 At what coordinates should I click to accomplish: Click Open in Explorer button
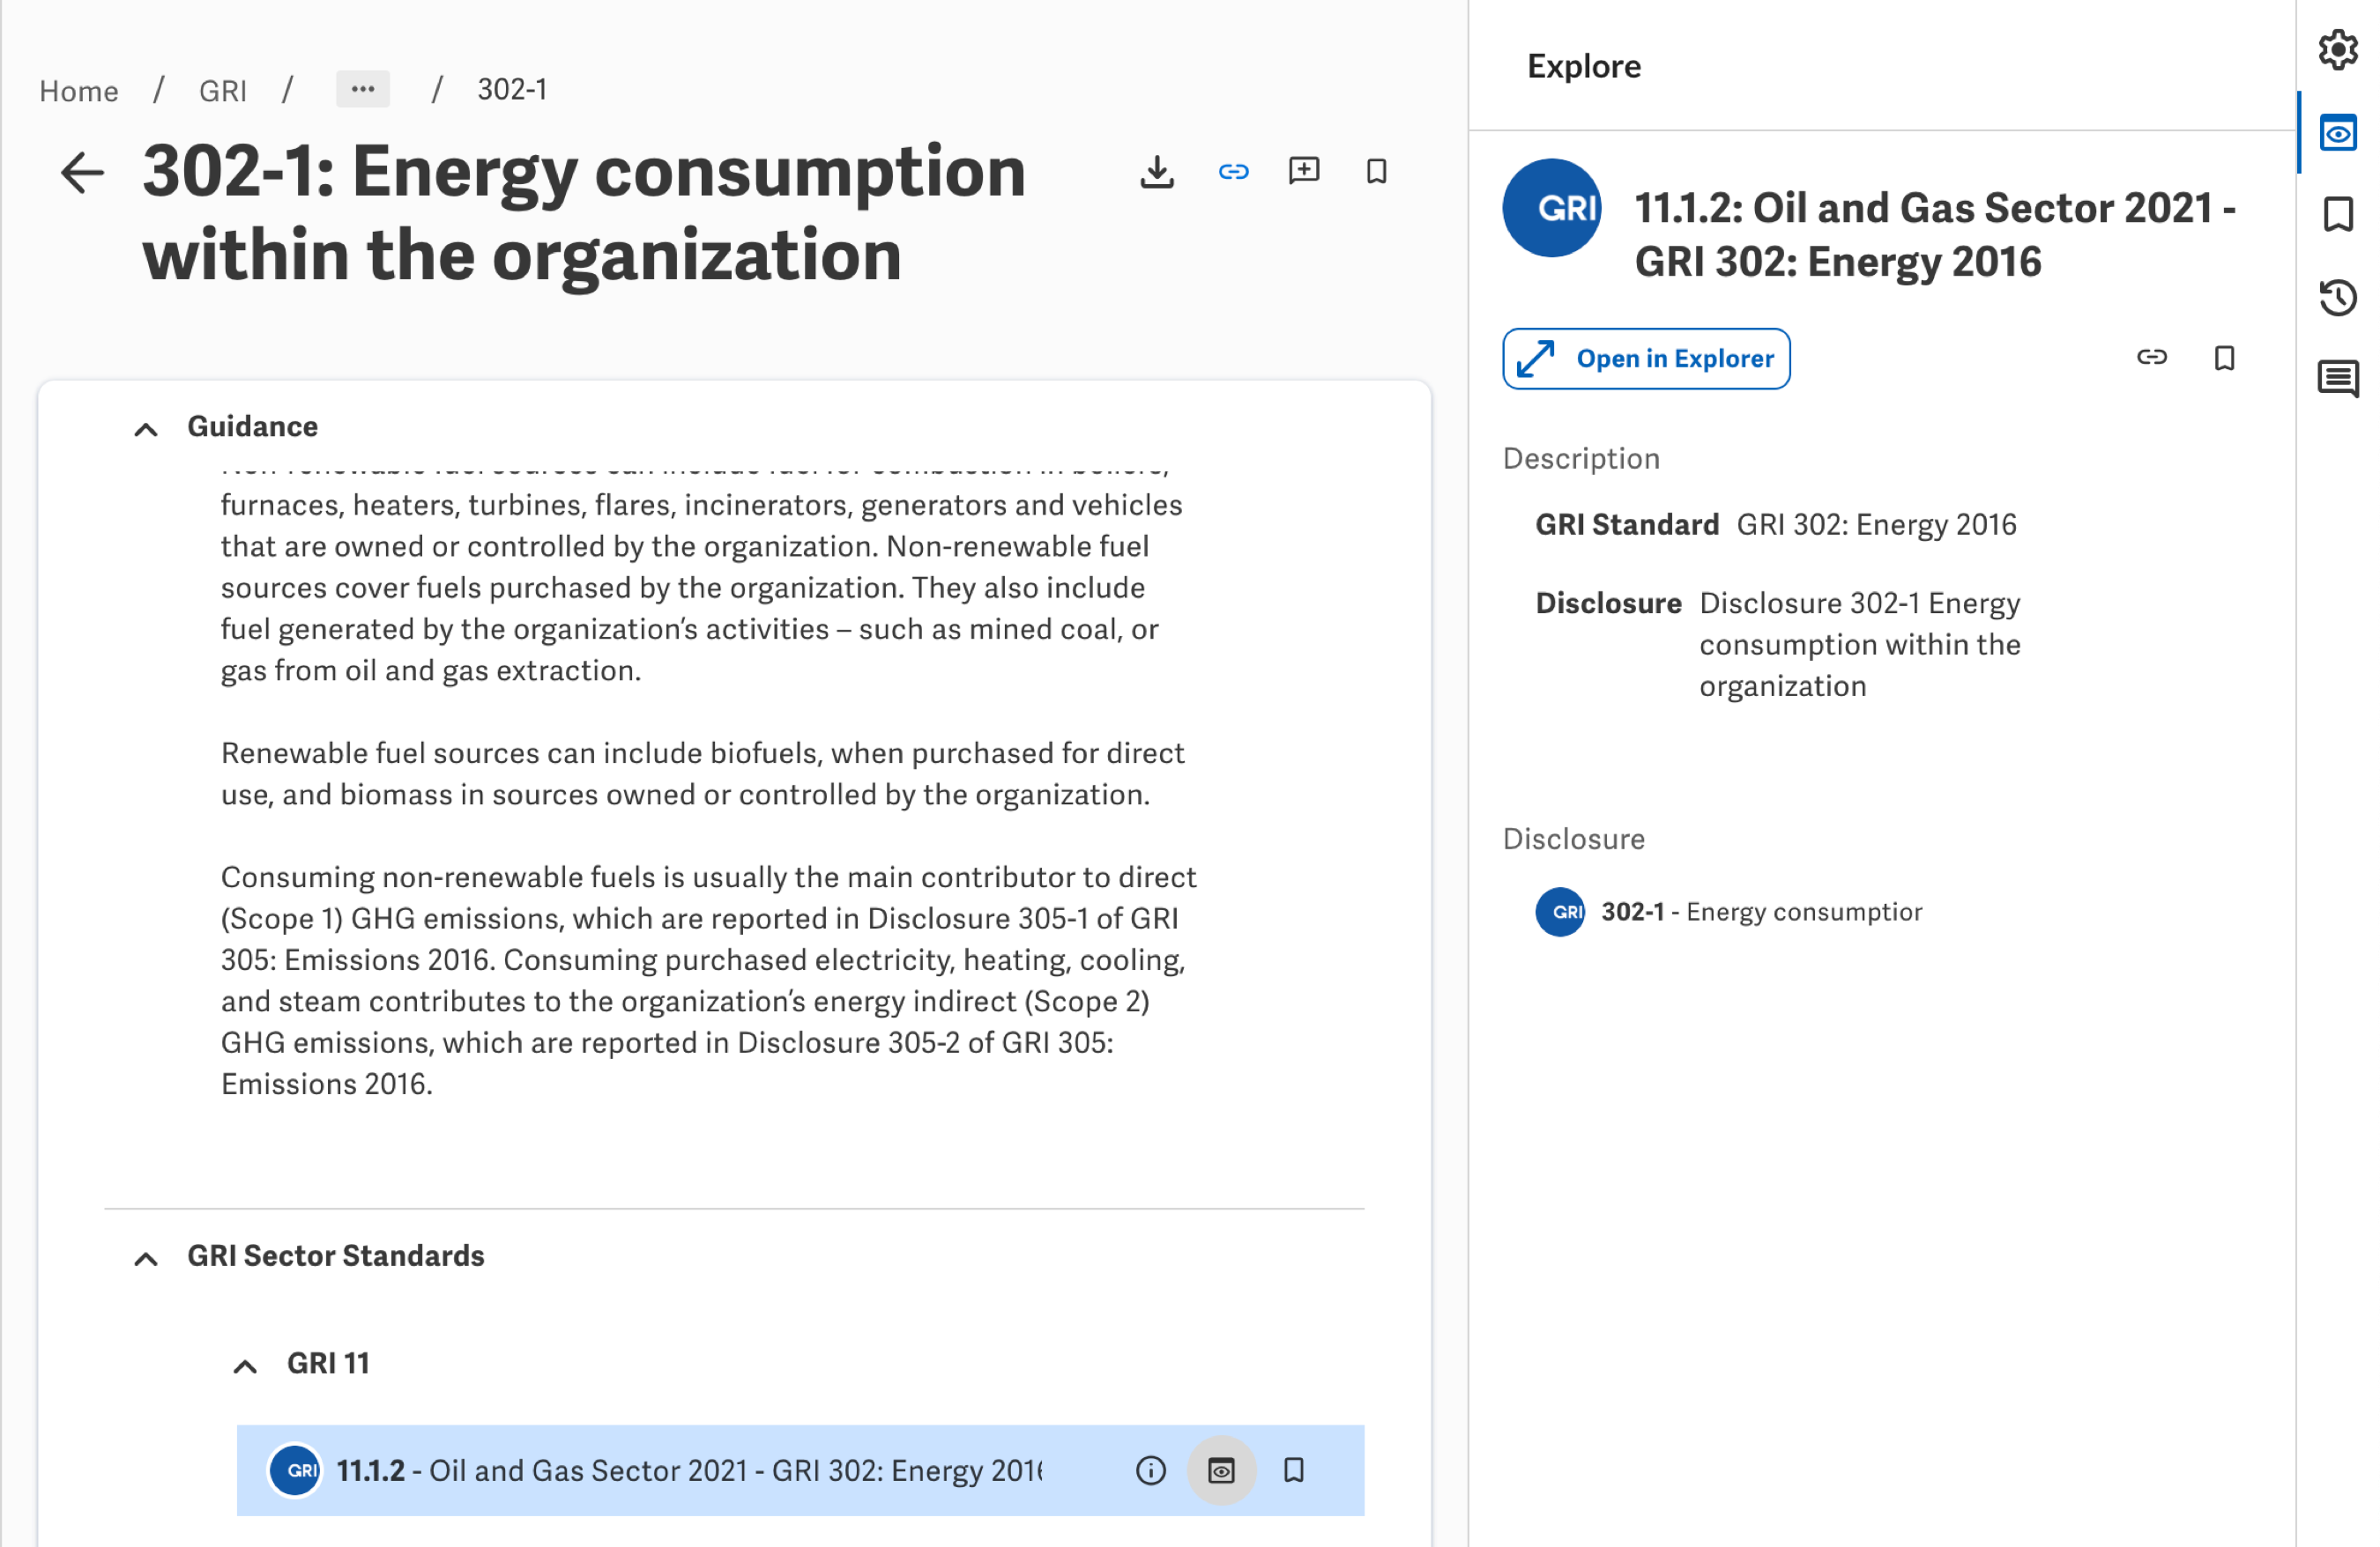[x=1646, y=359]
